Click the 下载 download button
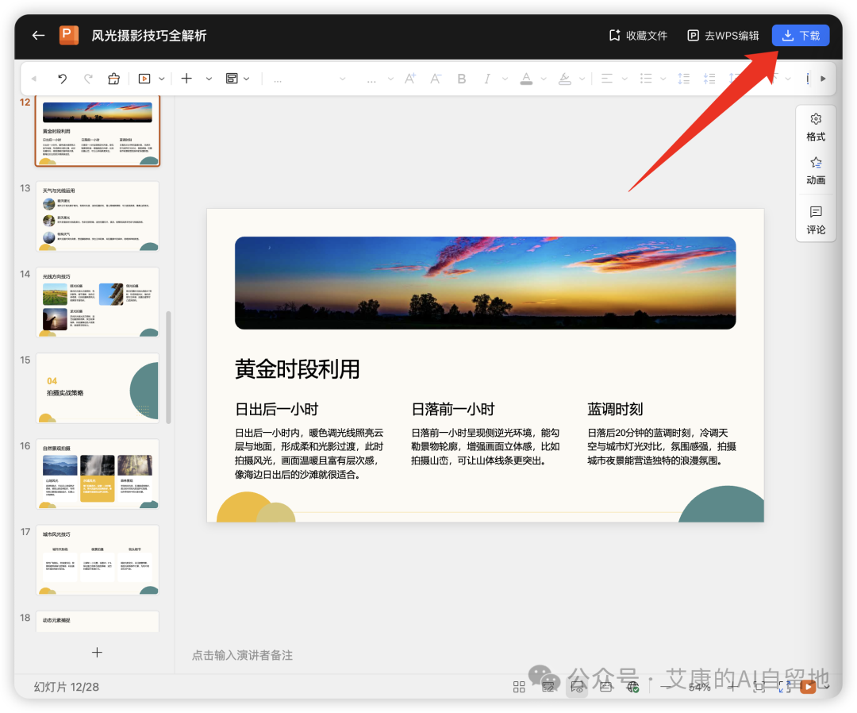Image resolution: width=857 pixels, height=713 pixels. pyautogui.click(x=800, y=35)
